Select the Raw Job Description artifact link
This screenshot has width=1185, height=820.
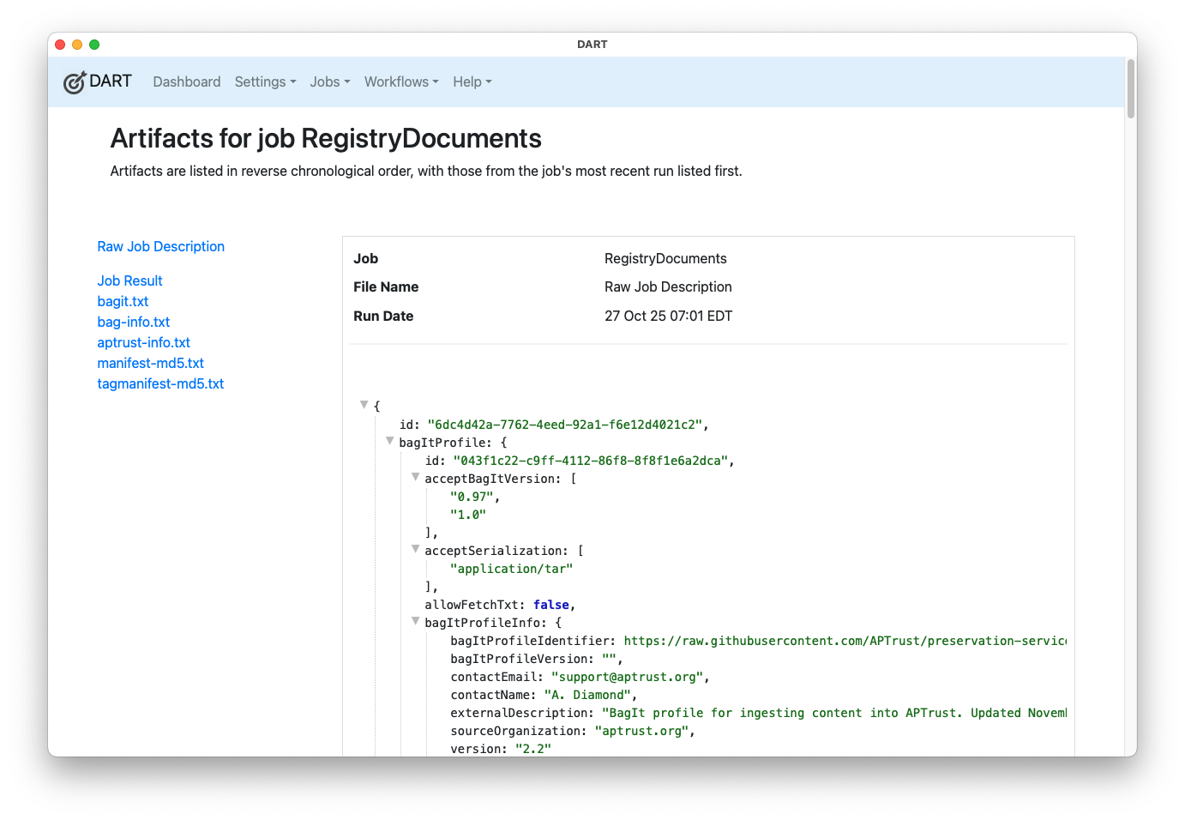coord(160,247)
